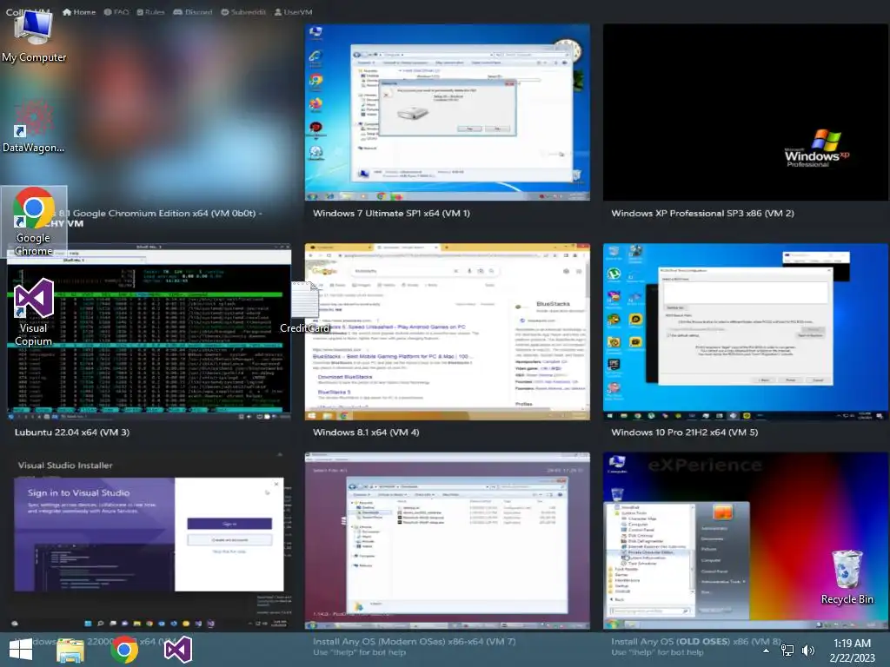Open the taskbar clock and date
This screenshot has width=890, height=667.
coord(852,650)
